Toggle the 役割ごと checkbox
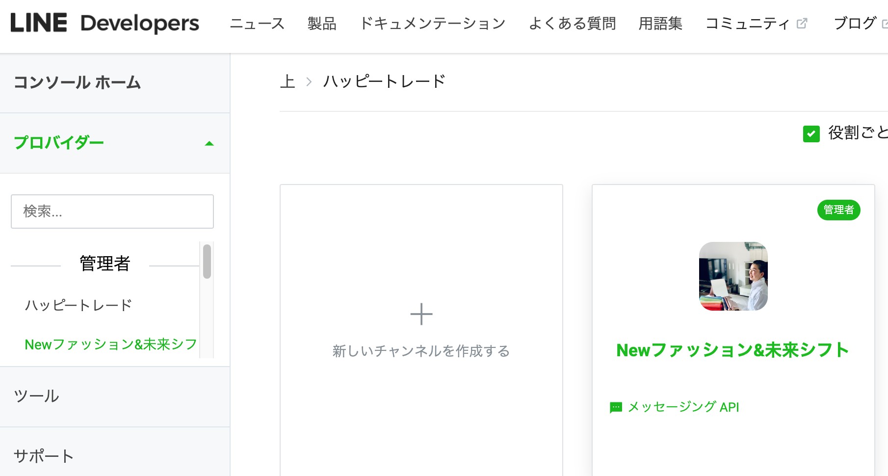Viewport: 888px width, 476px height. pos(811,133)
